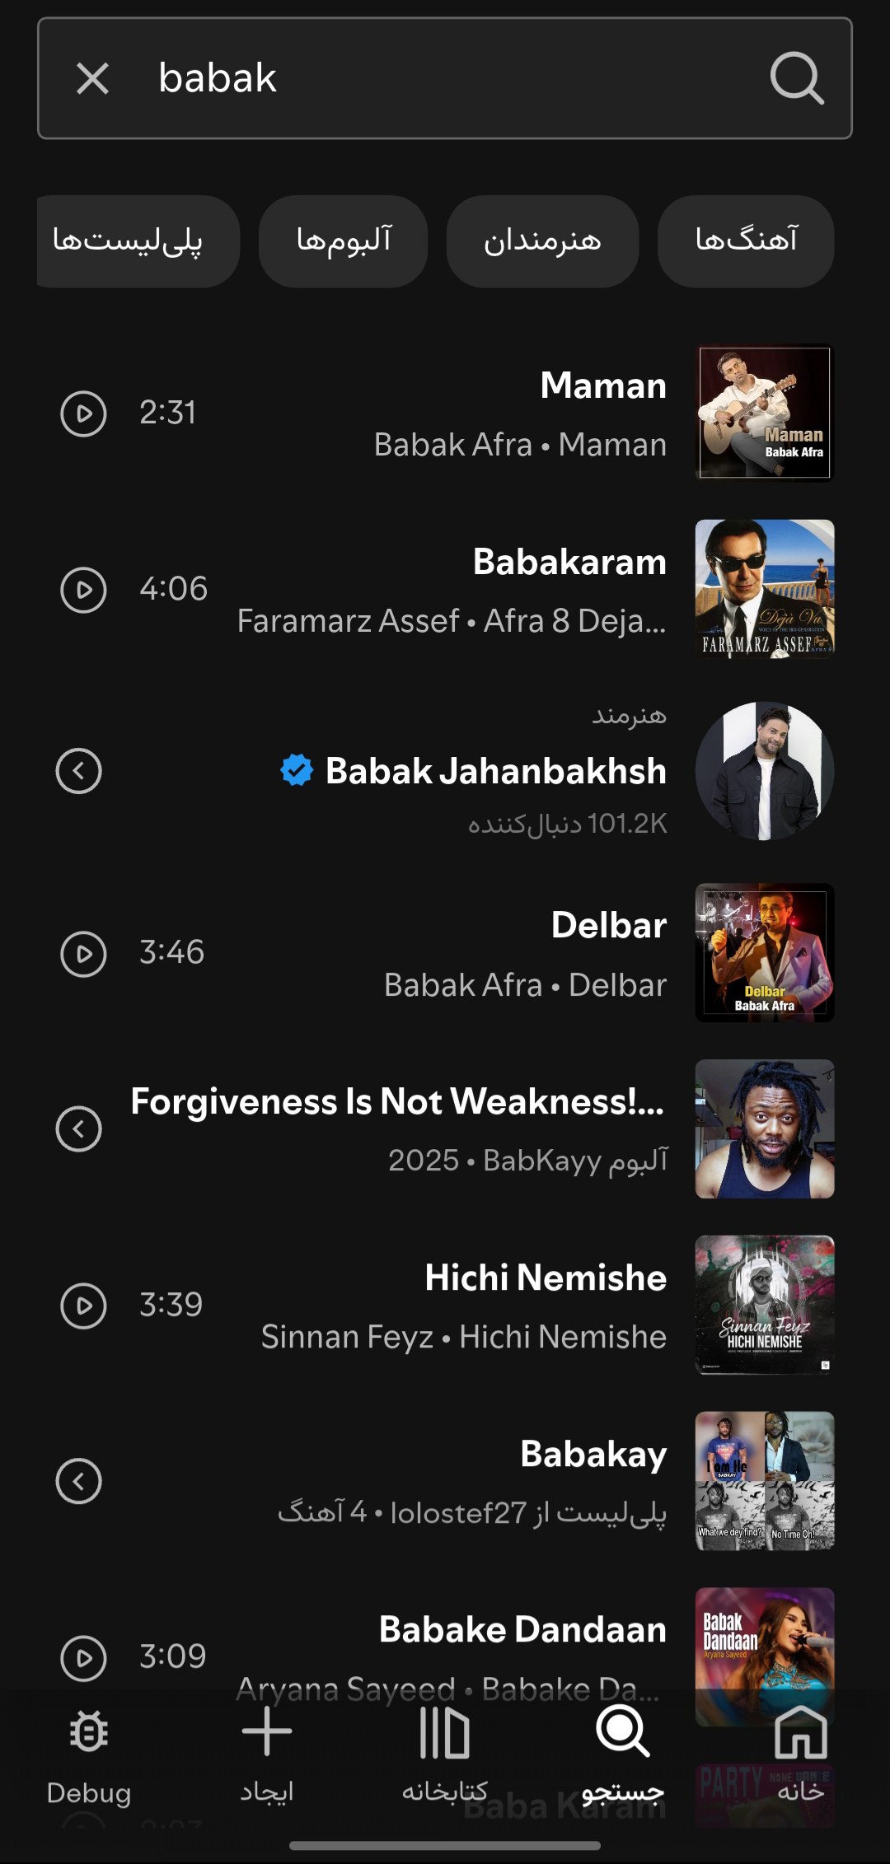Play Babake Dandaan by Aryana Sayeed
Screen dimensions: 890x1864
(x=83, y=1657)
